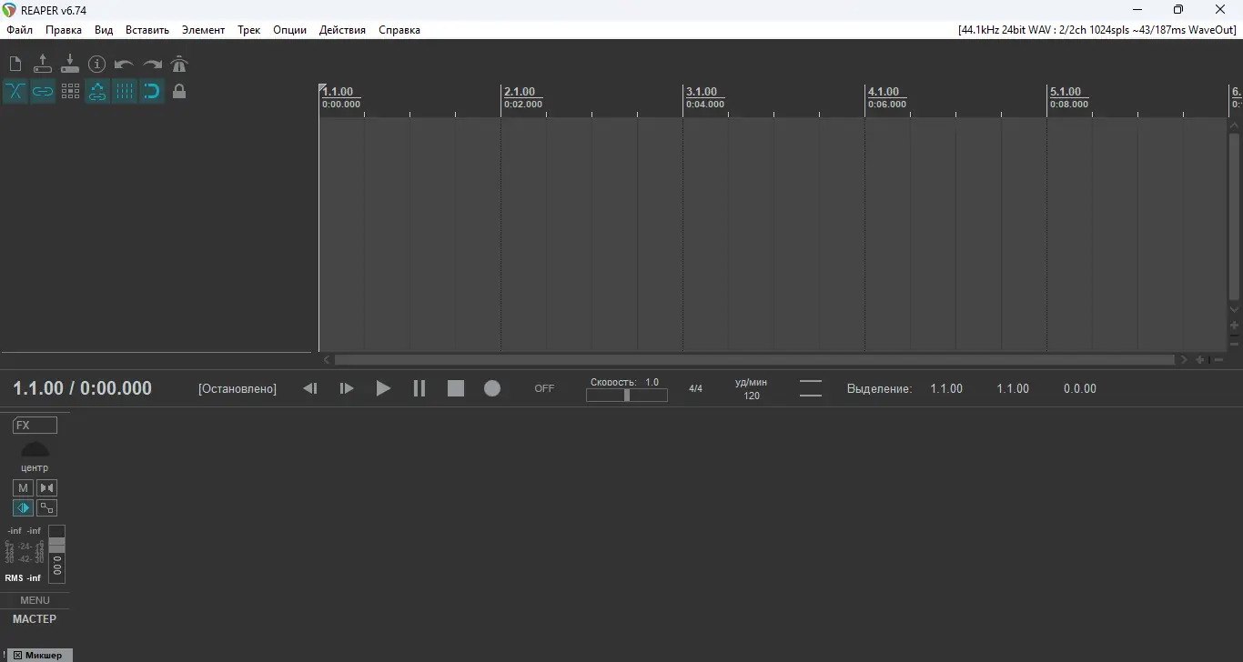The width and height of the screenshot is (1243, 662).
Task: Switch to the Микшер tab
Action: (44, 655)
